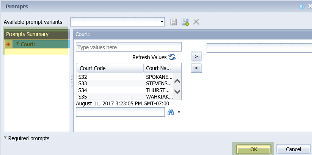
Task: Remove selected value with < button
Action: point(196,68)
